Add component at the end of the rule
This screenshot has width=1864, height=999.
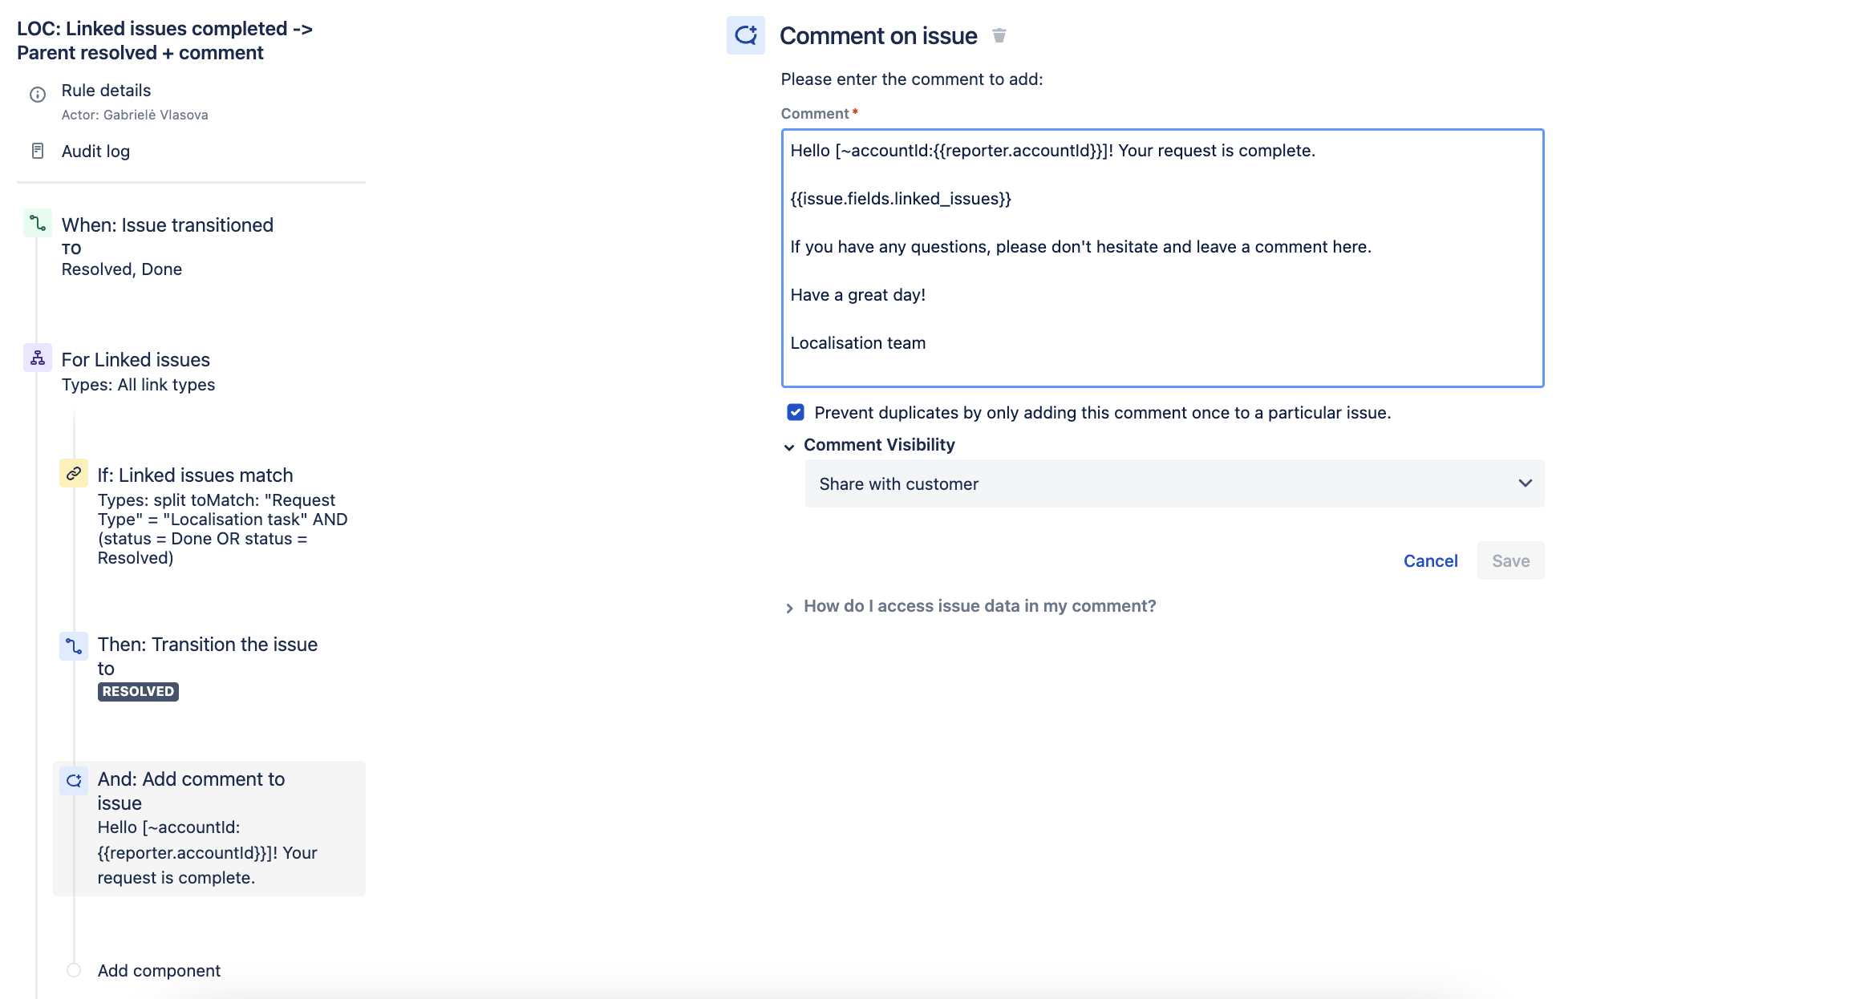point(159,970)
